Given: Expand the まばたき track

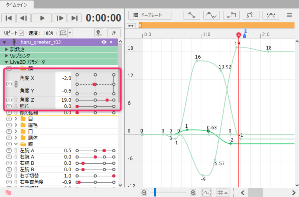Looking at the screenshot, I should click(x=6, y=50).
